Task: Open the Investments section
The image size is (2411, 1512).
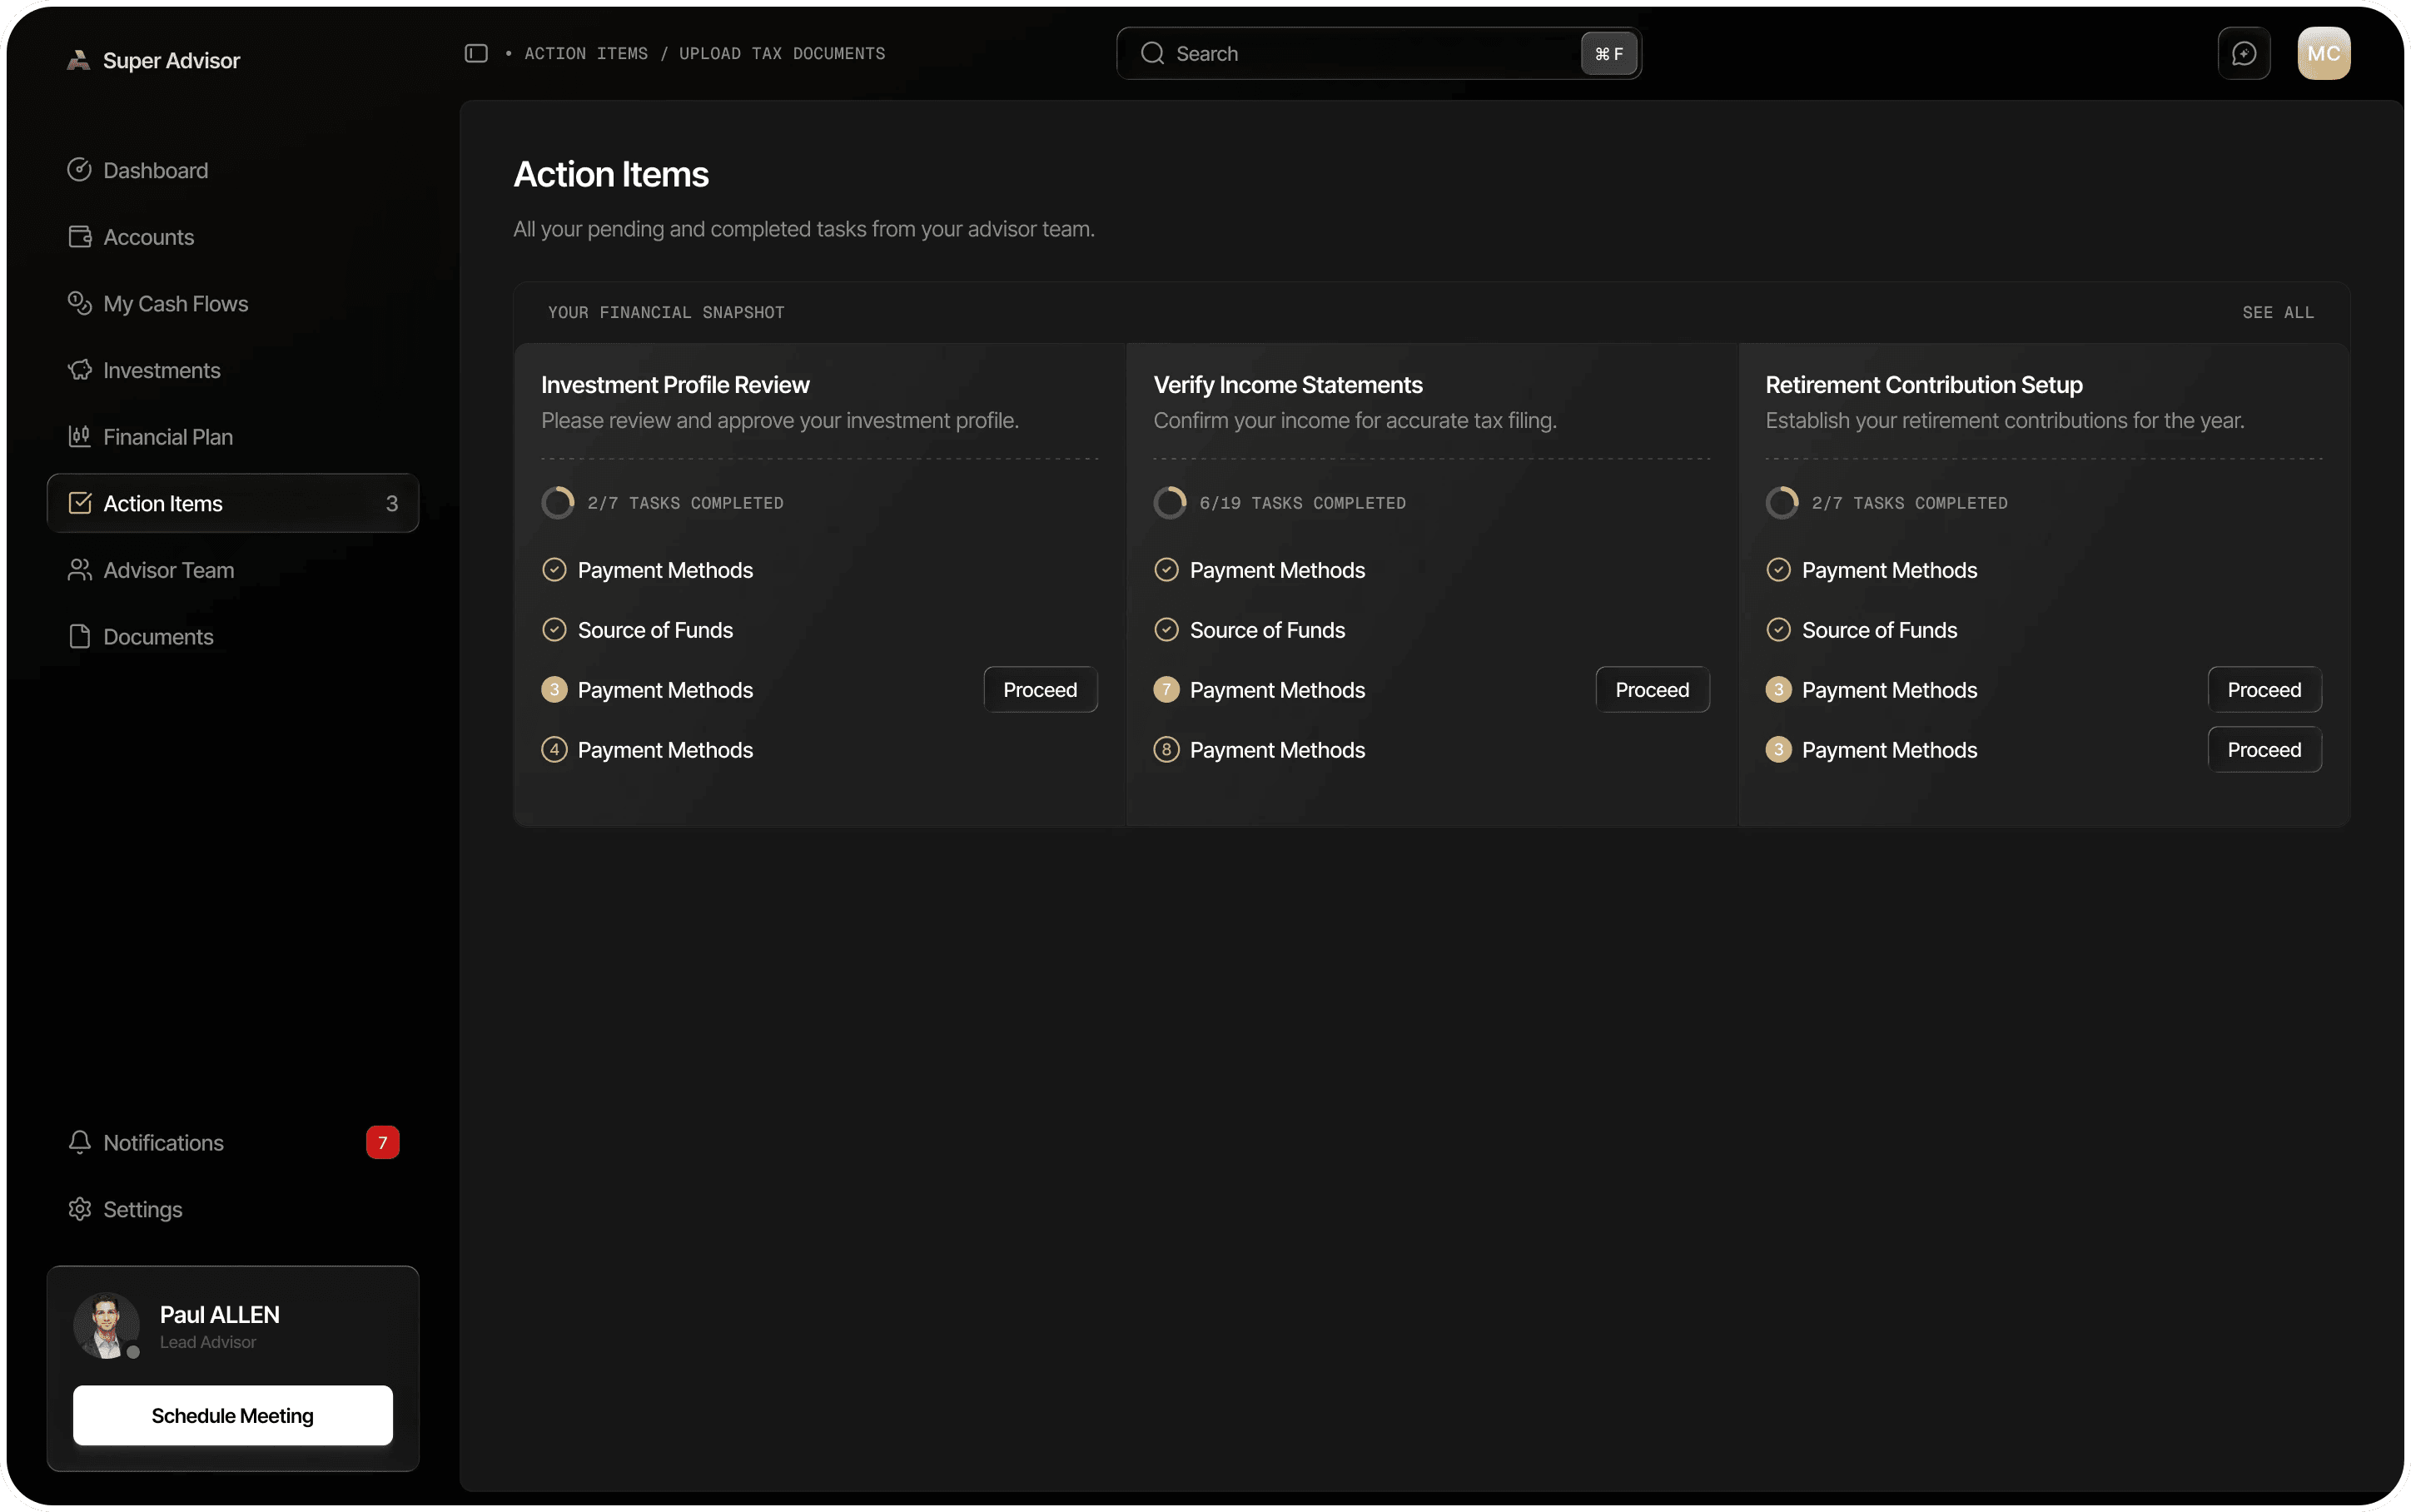Action: click(232, 370)
